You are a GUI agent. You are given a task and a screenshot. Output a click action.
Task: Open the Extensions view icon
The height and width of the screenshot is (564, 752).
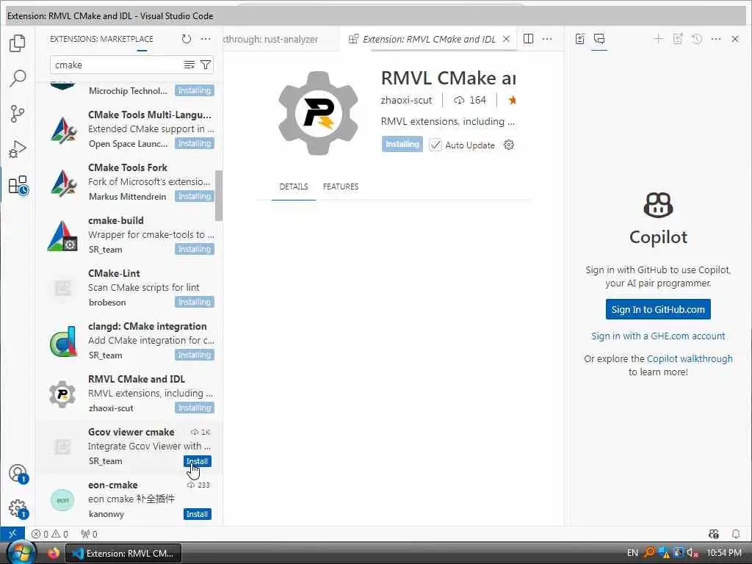pos(18,185)
